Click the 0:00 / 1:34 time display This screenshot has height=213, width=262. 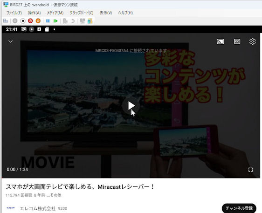[x=17, y=170]
